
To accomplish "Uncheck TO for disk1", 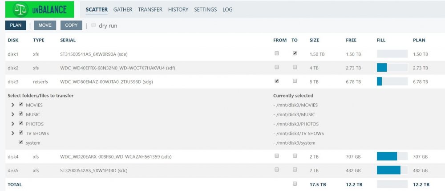I will [x=295, y=53].
